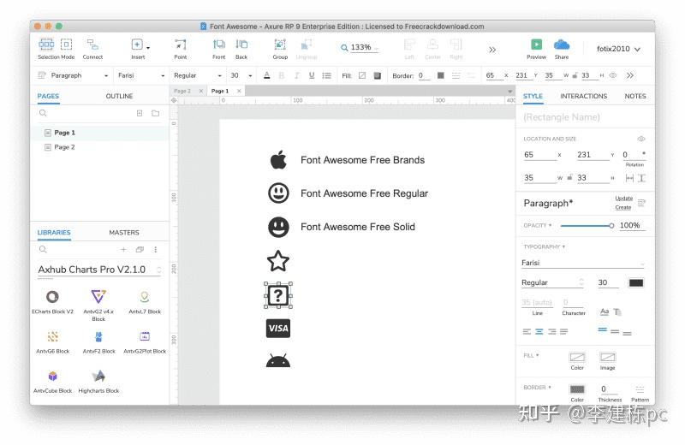Click the Border value field in toolbar
This screenshot has height=445, width=685.
[424, 75]
